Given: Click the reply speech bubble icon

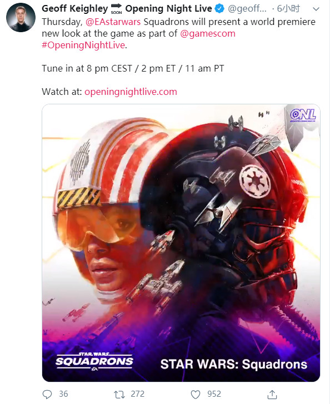Looking at the screenshot, I should pos(47,394).
